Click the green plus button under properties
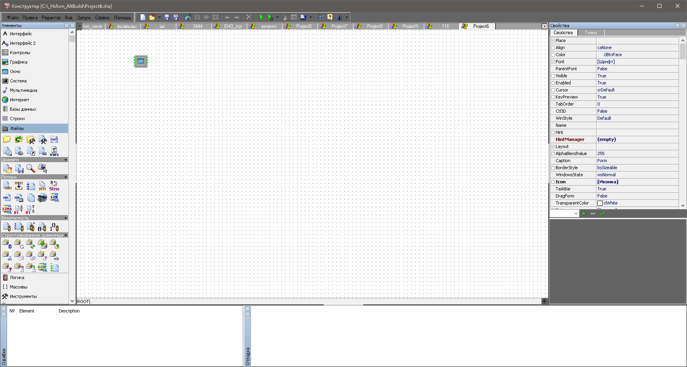 click(x=584, y=214)
